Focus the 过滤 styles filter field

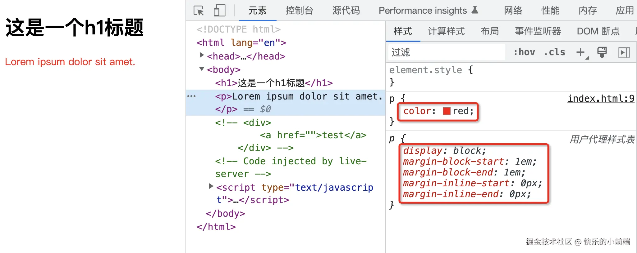tap(446, 52)
